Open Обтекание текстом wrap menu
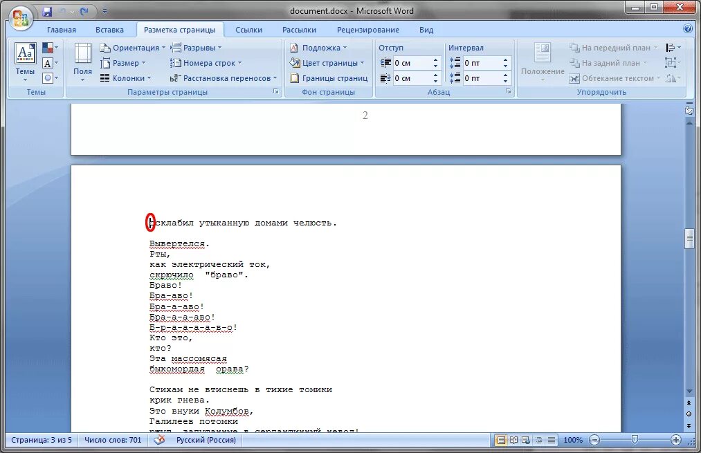 [x=614, y=78]
